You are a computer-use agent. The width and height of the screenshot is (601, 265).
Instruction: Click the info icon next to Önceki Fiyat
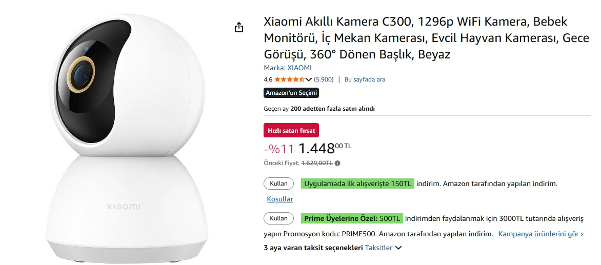[337, 164]
